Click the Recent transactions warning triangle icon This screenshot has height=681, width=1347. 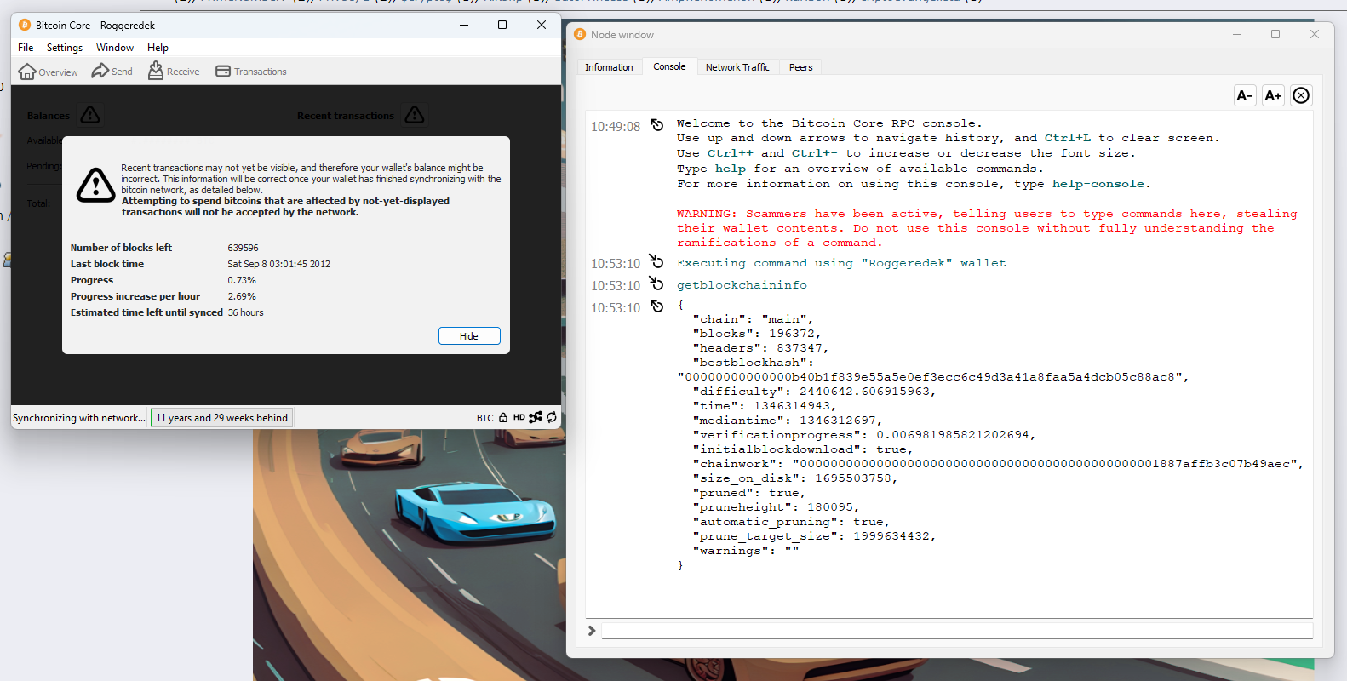415,115
